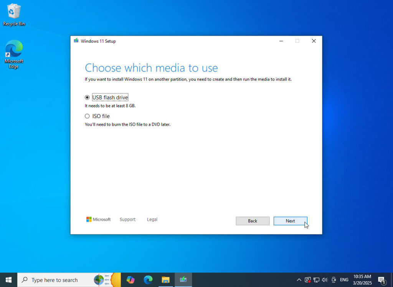Open the notification center icon
Screen dimensions: 393x287
click(382, 280)
